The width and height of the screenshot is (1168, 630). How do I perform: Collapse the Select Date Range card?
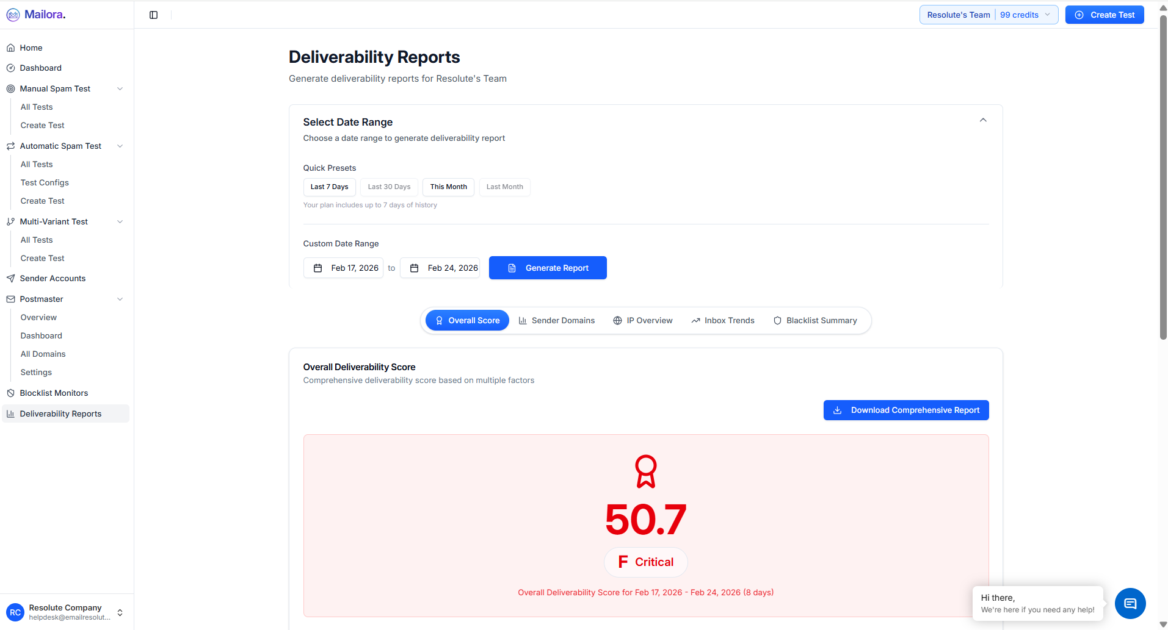click(983, 120)
